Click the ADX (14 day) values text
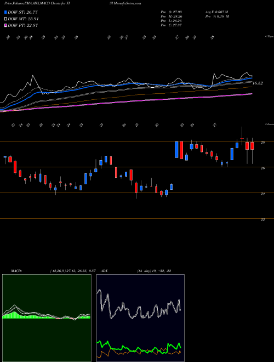Viewport: 274px width, 362px height. click(x=154, y=271)
